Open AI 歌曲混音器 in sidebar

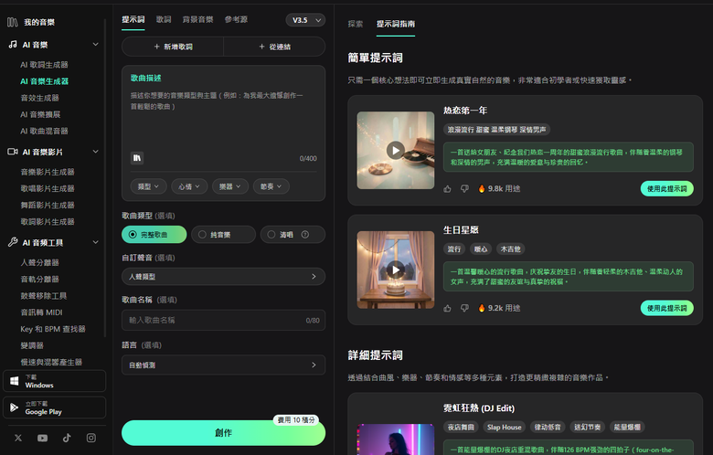[44, 131]
